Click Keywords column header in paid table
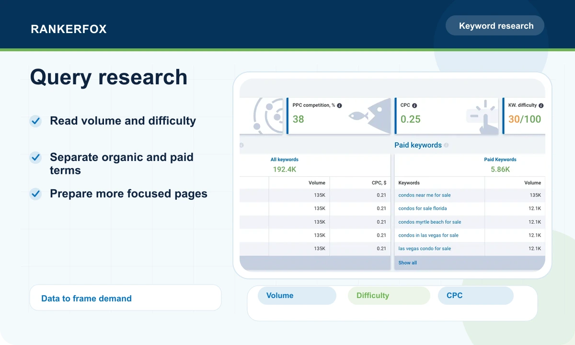 [x=409, y=183]
